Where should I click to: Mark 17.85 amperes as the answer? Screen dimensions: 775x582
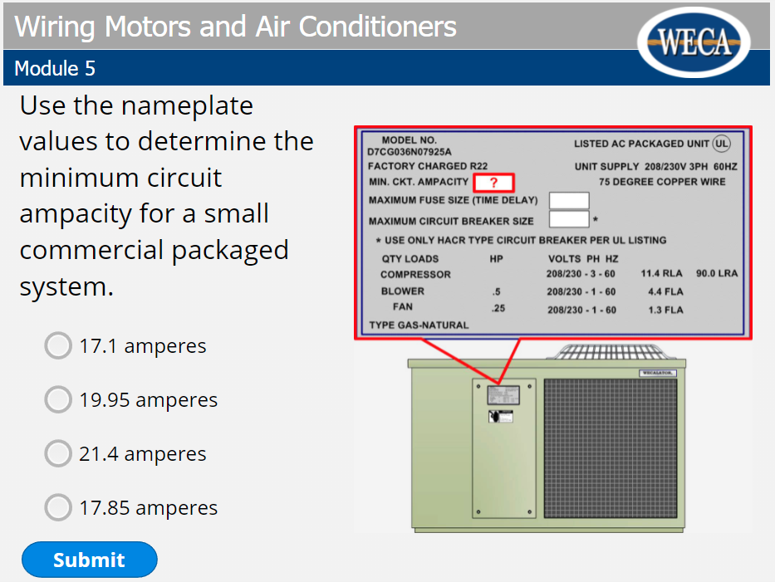pos(57,507)
